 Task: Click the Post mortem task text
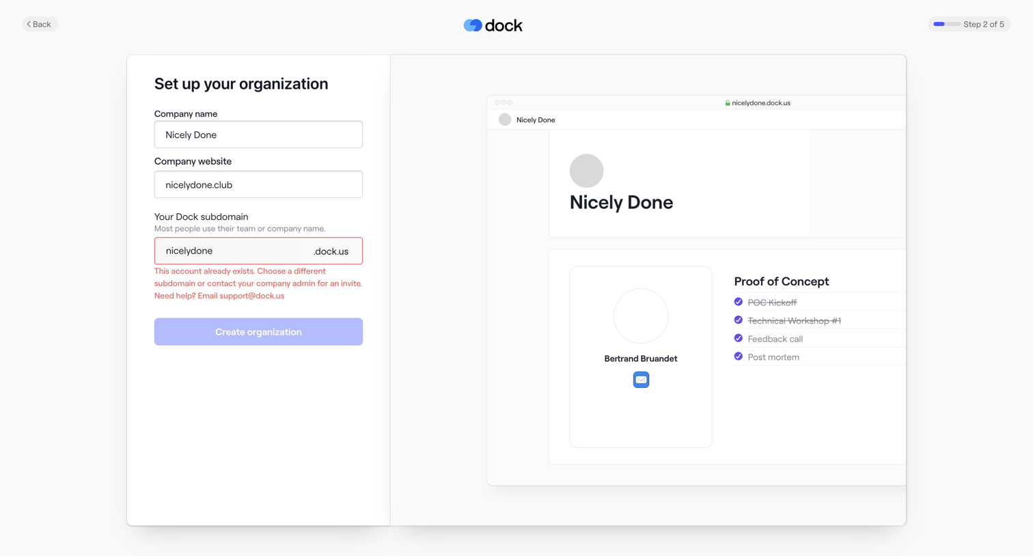coord(773,357)
